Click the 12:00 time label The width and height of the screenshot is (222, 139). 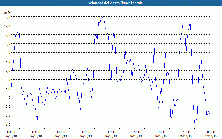pyautogui.click(x=111, y=132)
